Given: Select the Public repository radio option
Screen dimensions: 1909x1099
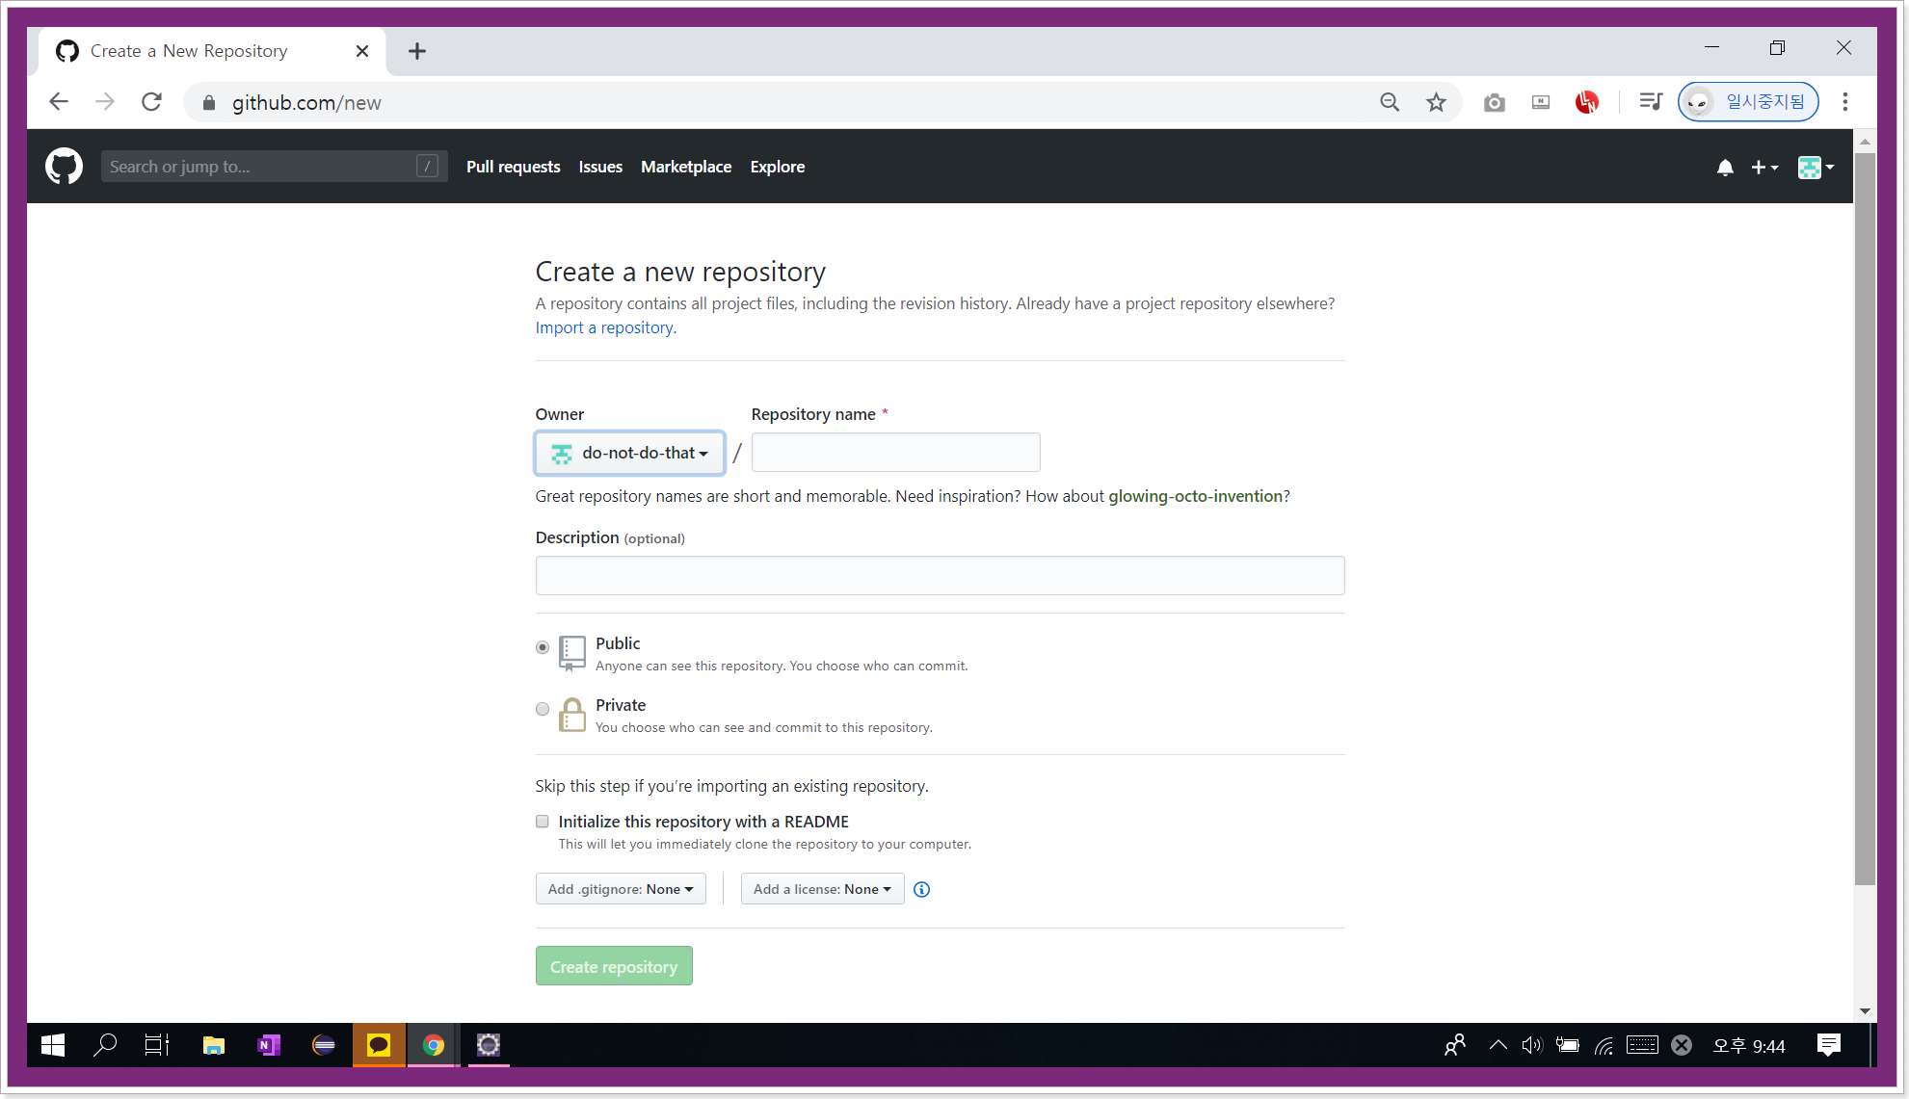Looking at the screenshot, I should 543,647.
